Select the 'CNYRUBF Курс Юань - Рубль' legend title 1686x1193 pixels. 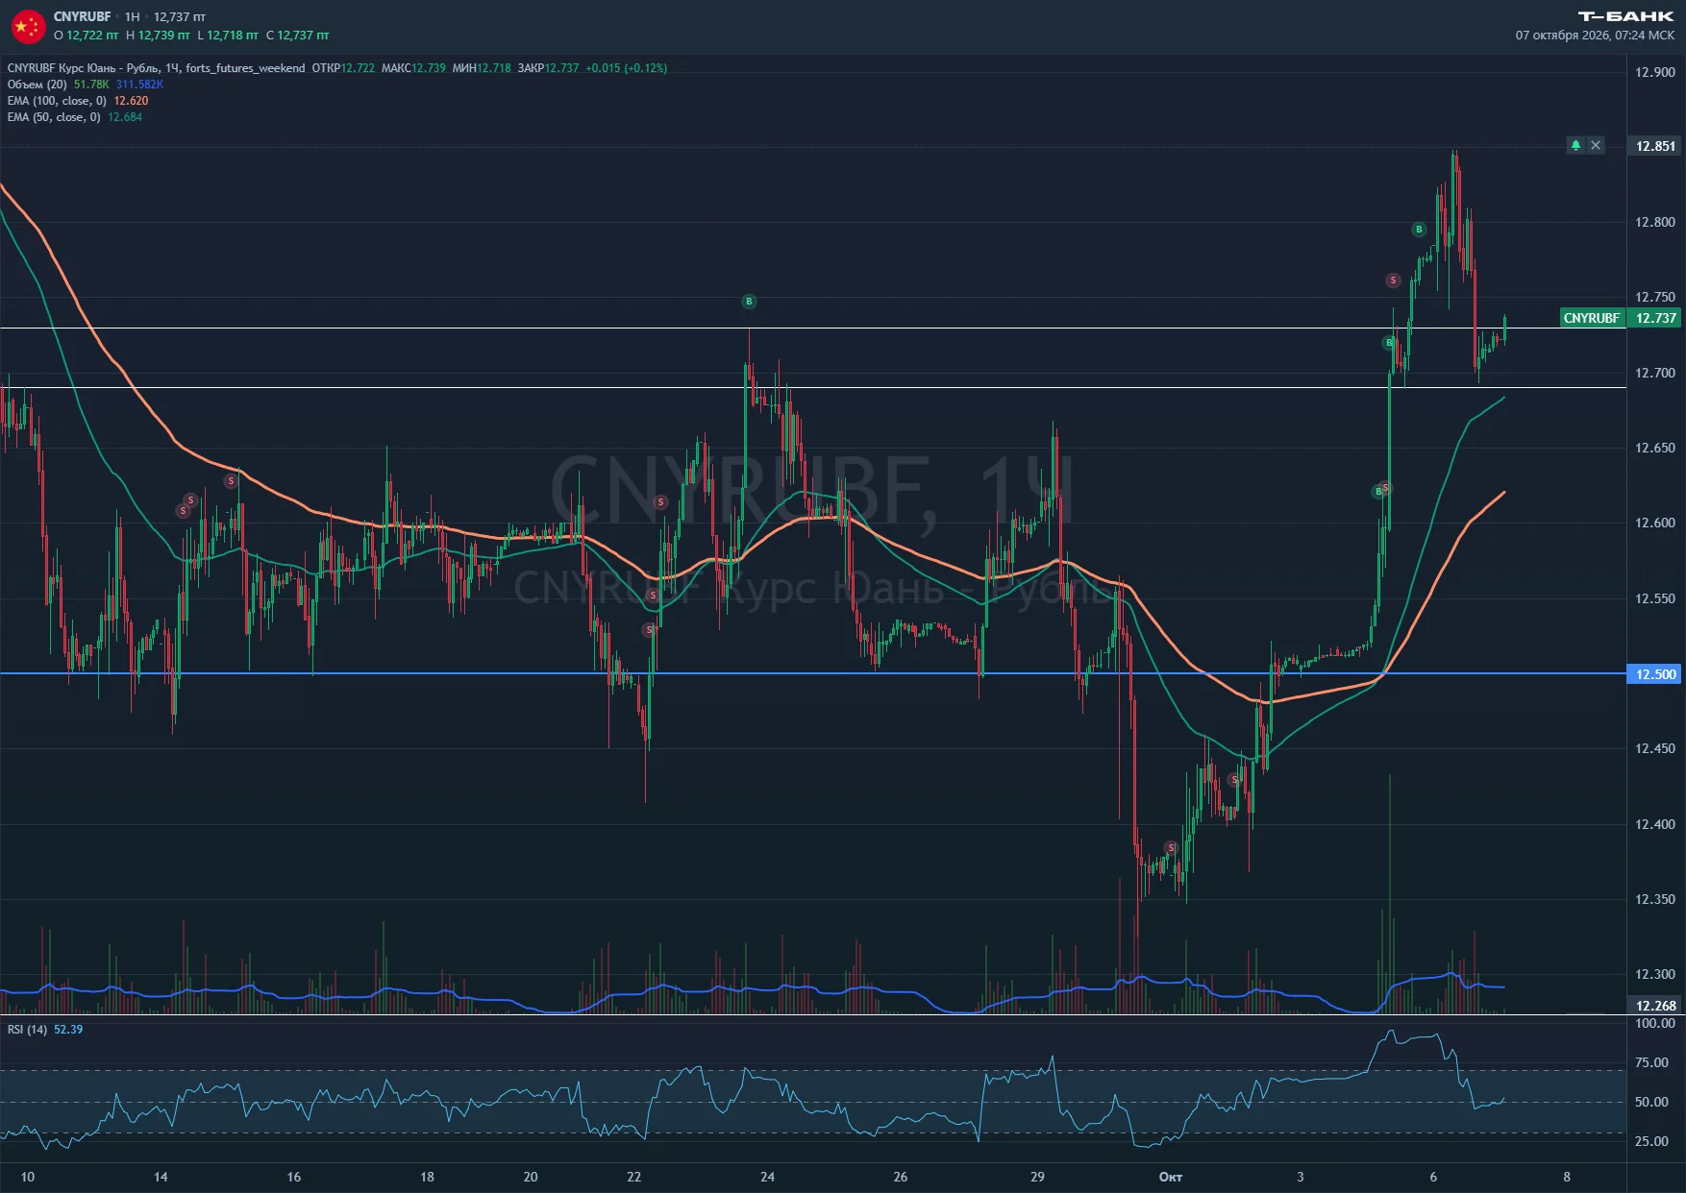83,68
